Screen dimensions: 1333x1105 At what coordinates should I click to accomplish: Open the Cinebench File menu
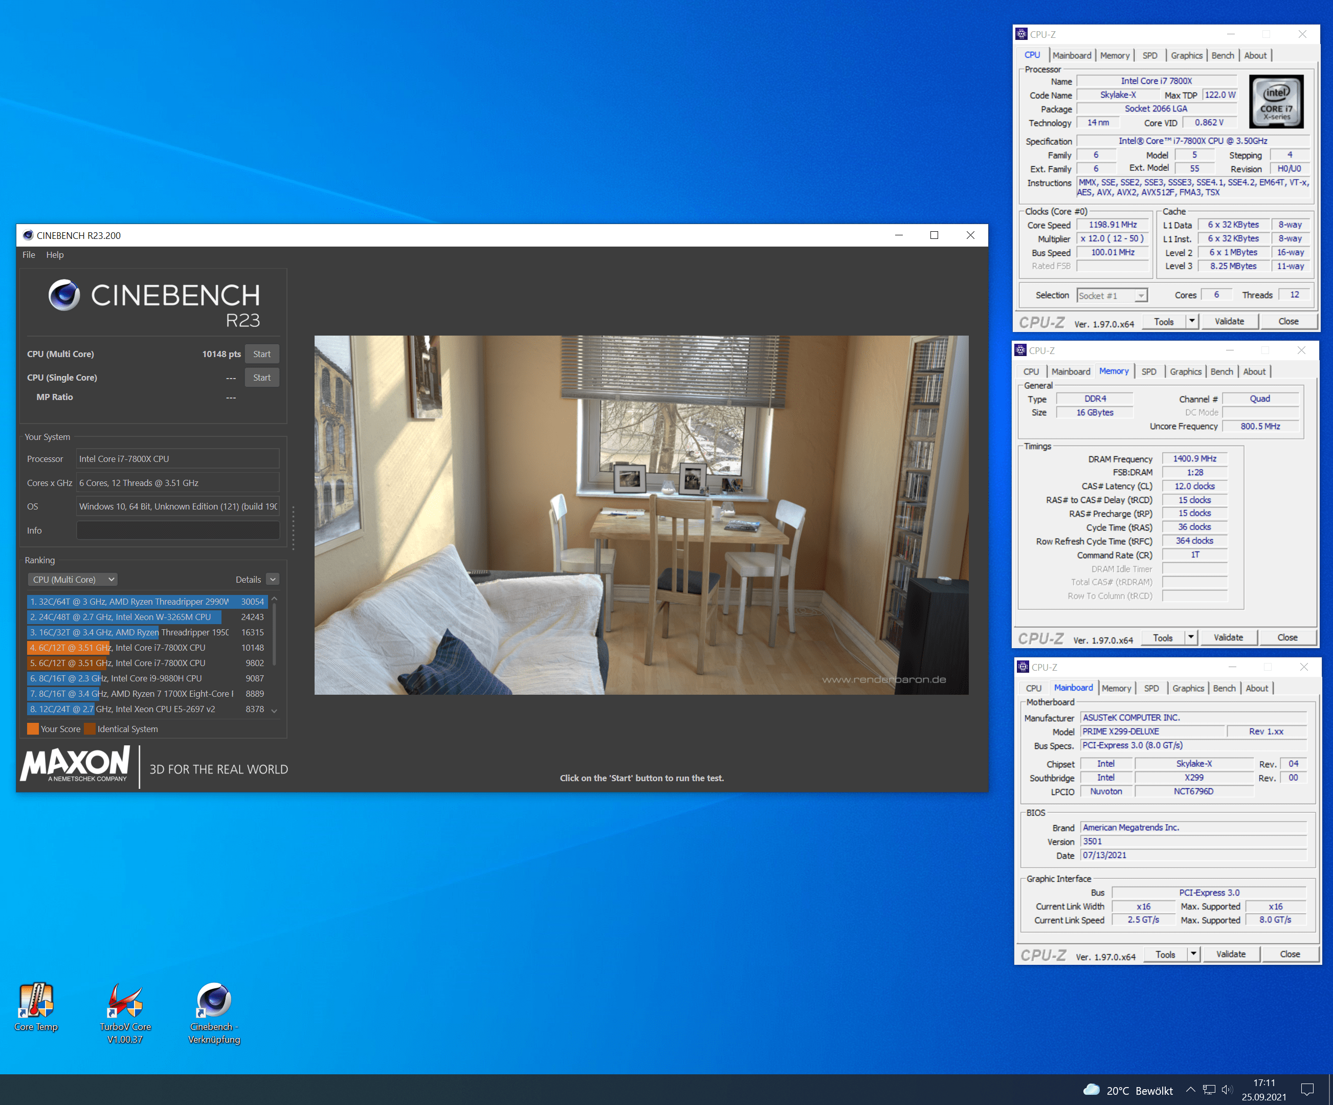tap(29, 255)
